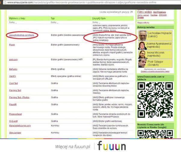
Task: Click the fuuun logo in the footer
Action: (112, 146)
